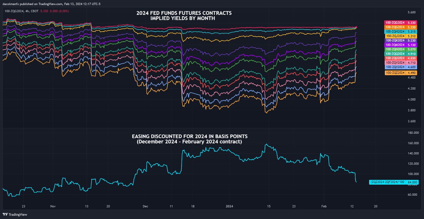Select the 100-ZQN2024 5.070 label

(x=401, y=49)
